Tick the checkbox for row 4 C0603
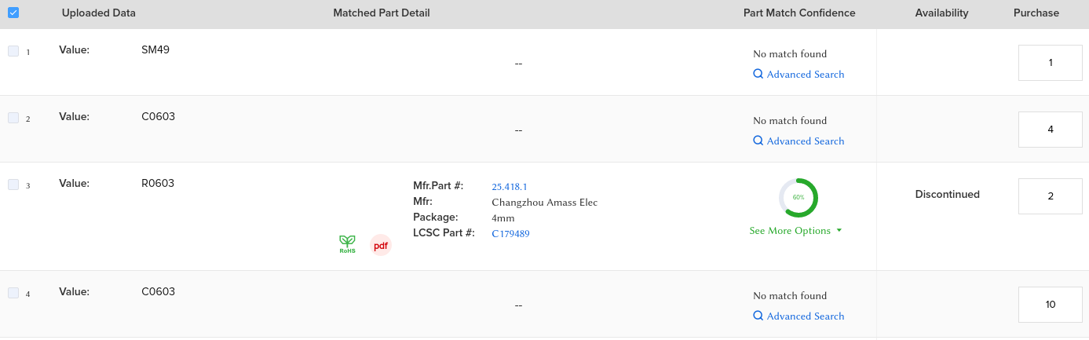The image size is (1089, 340). [x=13, y=293]
